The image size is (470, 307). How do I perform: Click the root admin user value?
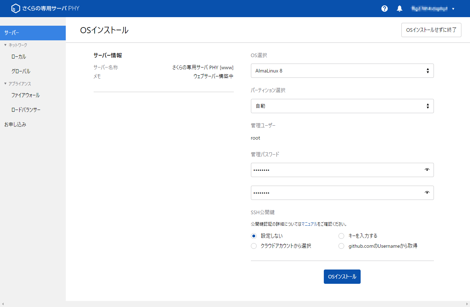click(256, 138)
